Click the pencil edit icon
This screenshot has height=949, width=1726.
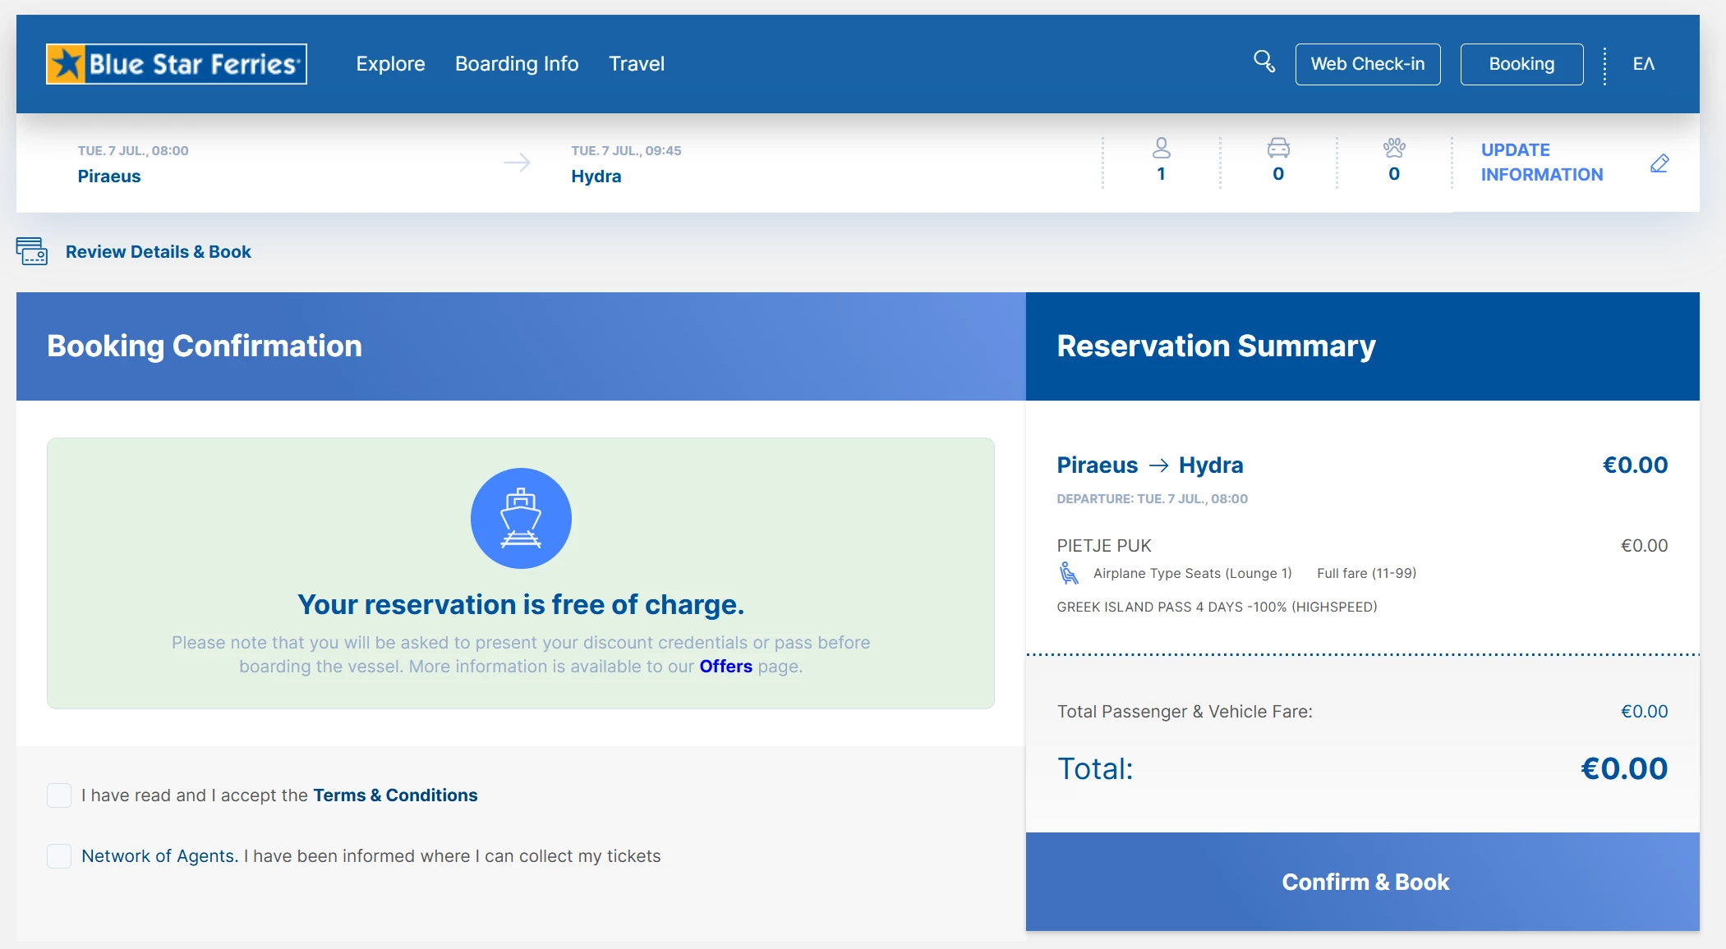click(x=1659, y=163)
